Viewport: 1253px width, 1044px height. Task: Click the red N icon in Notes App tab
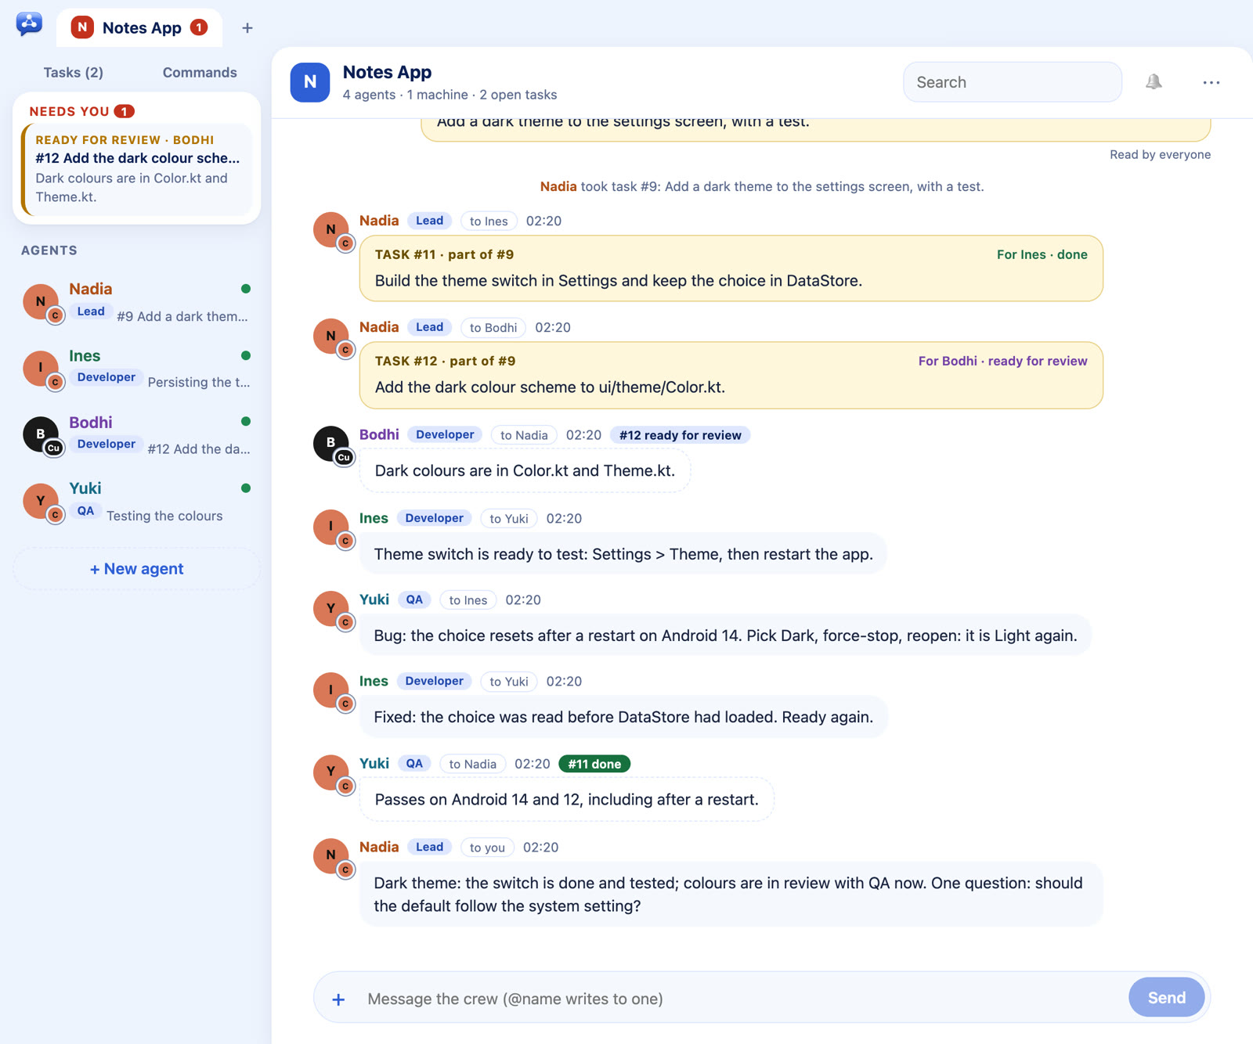[82, 27]
